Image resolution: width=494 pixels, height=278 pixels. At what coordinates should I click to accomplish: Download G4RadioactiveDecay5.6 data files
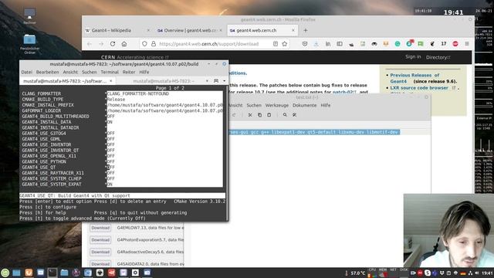[100, 252]
